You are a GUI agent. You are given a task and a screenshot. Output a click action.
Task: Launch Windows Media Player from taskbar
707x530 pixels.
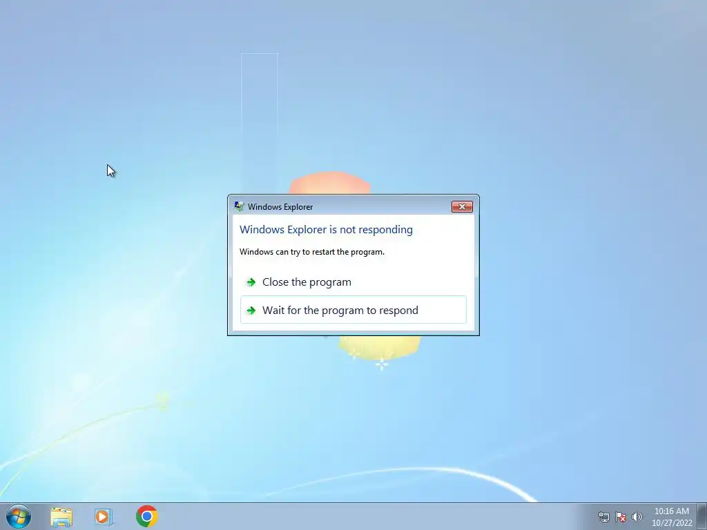pyautogui.click(x=104, y=517)
